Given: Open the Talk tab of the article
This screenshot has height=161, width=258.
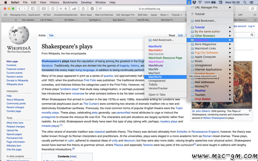Looking at the screenshot, I should pos(51,35).
